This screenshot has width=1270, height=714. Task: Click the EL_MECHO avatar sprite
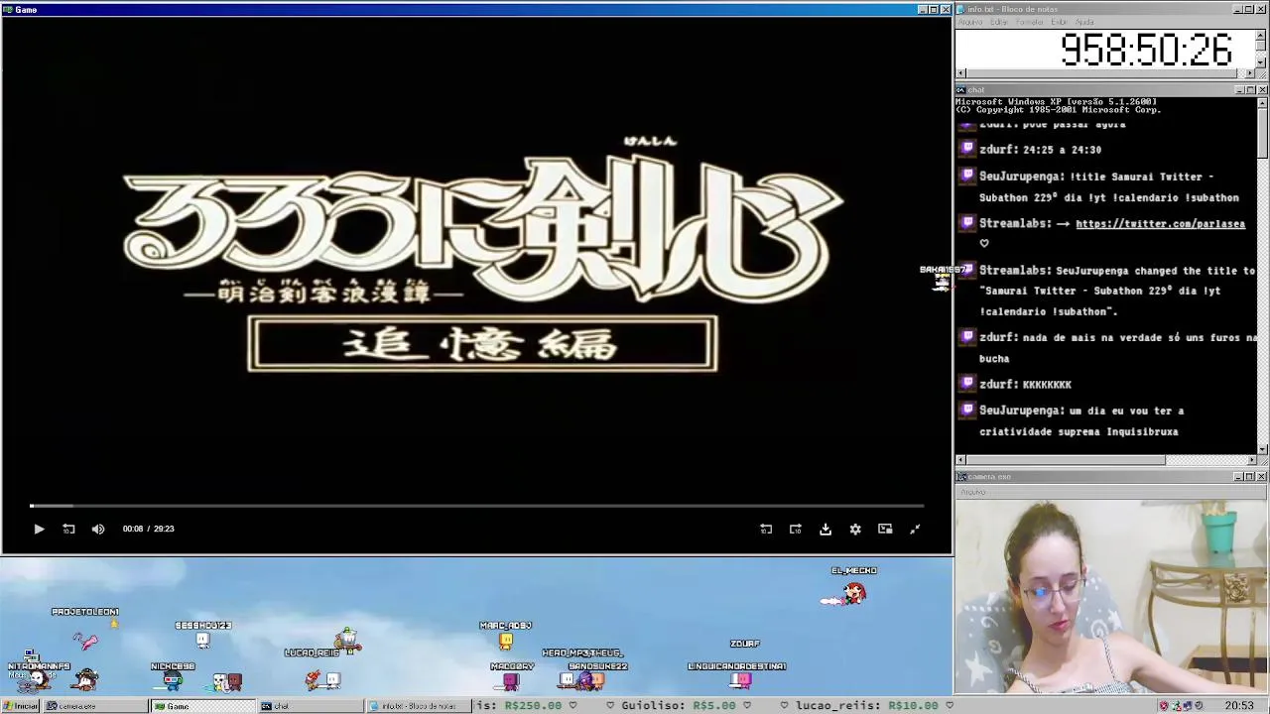[x=853, y=593]
